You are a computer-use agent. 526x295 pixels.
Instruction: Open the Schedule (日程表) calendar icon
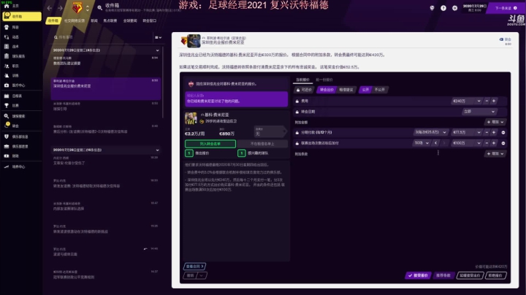coord(7,96)
